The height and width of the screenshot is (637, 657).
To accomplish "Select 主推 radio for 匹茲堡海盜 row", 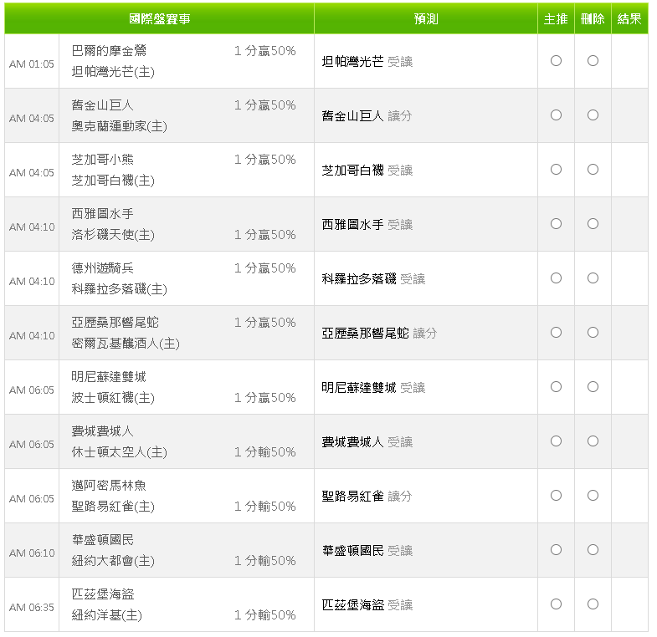I will (x=556, y=604).
